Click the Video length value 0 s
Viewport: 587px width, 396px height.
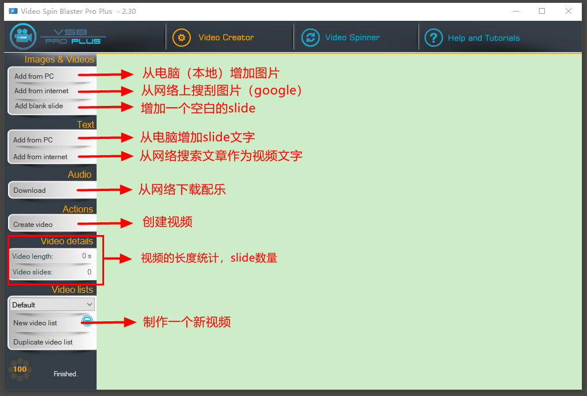tap(87, 256)
